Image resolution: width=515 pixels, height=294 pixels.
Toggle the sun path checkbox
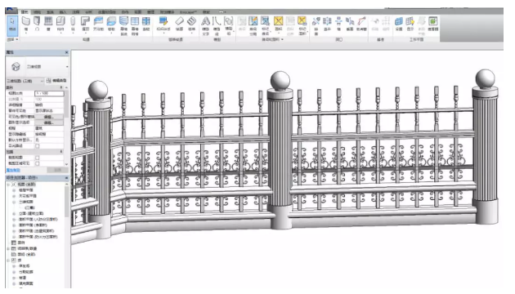[x=37, y=145]
